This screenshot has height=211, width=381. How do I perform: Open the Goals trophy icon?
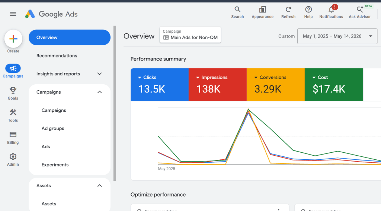13,91
